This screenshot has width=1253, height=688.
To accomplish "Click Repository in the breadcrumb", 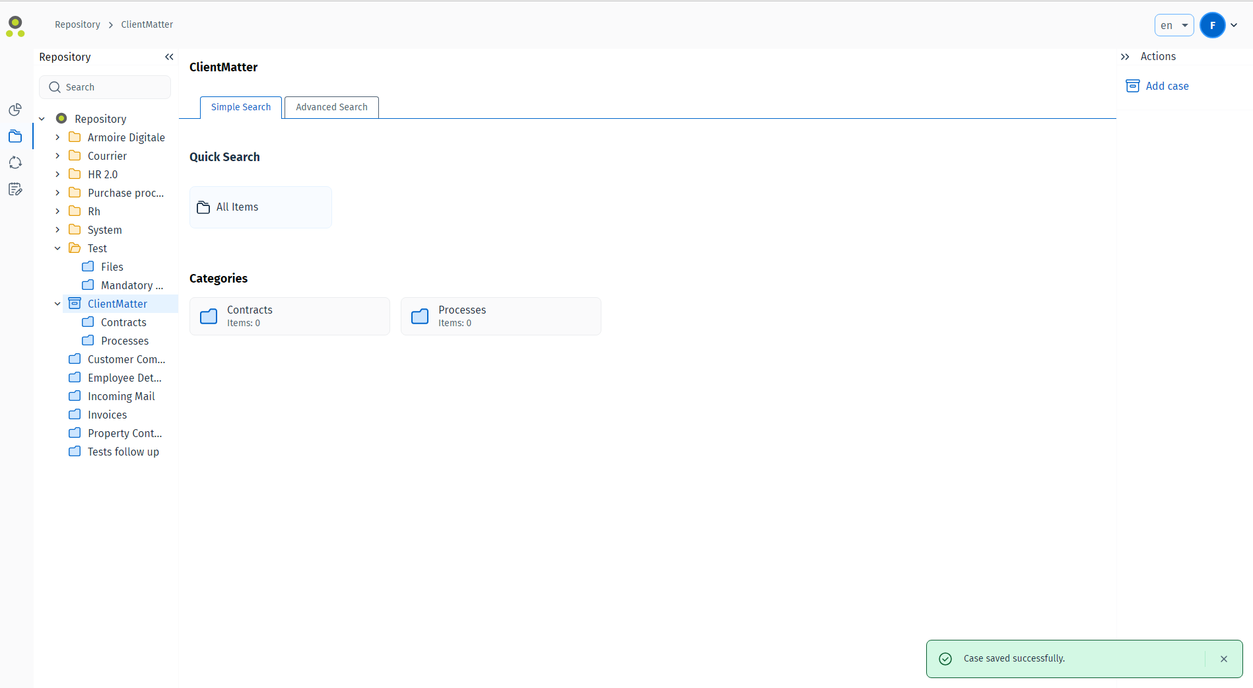I will click(x=77, y=24).
